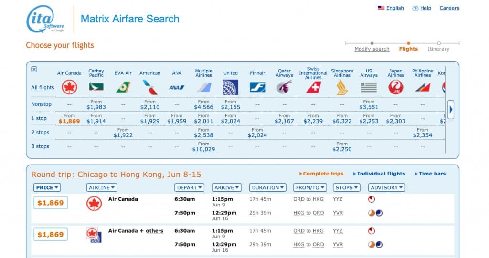Image resolution: width=489 pixels, height=258 pixels.
Task: Click Matrix Airfare Search title
Action: tap(130, 19)
